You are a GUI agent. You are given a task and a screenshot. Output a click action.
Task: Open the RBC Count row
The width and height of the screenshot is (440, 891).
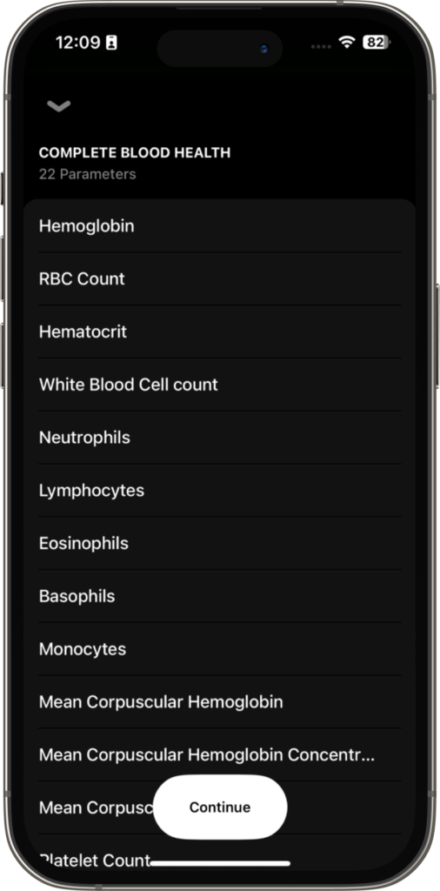pos(220,279)
